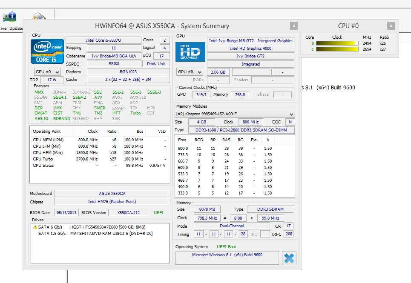Click the CPU HFM (Max) row
411x283 pixels.
(100, 153)
